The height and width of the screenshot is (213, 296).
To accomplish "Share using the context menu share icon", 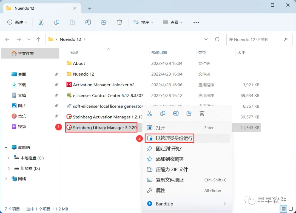I will tap(189, 113).
